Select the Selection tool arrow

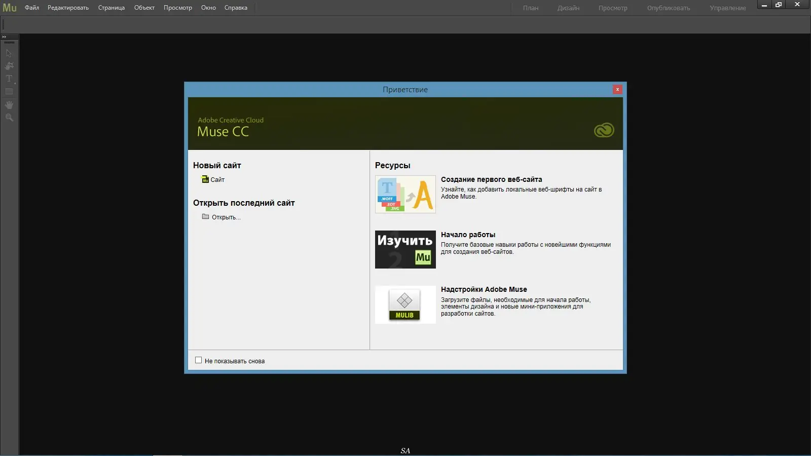pyautogui.click(x=9, y=53)
